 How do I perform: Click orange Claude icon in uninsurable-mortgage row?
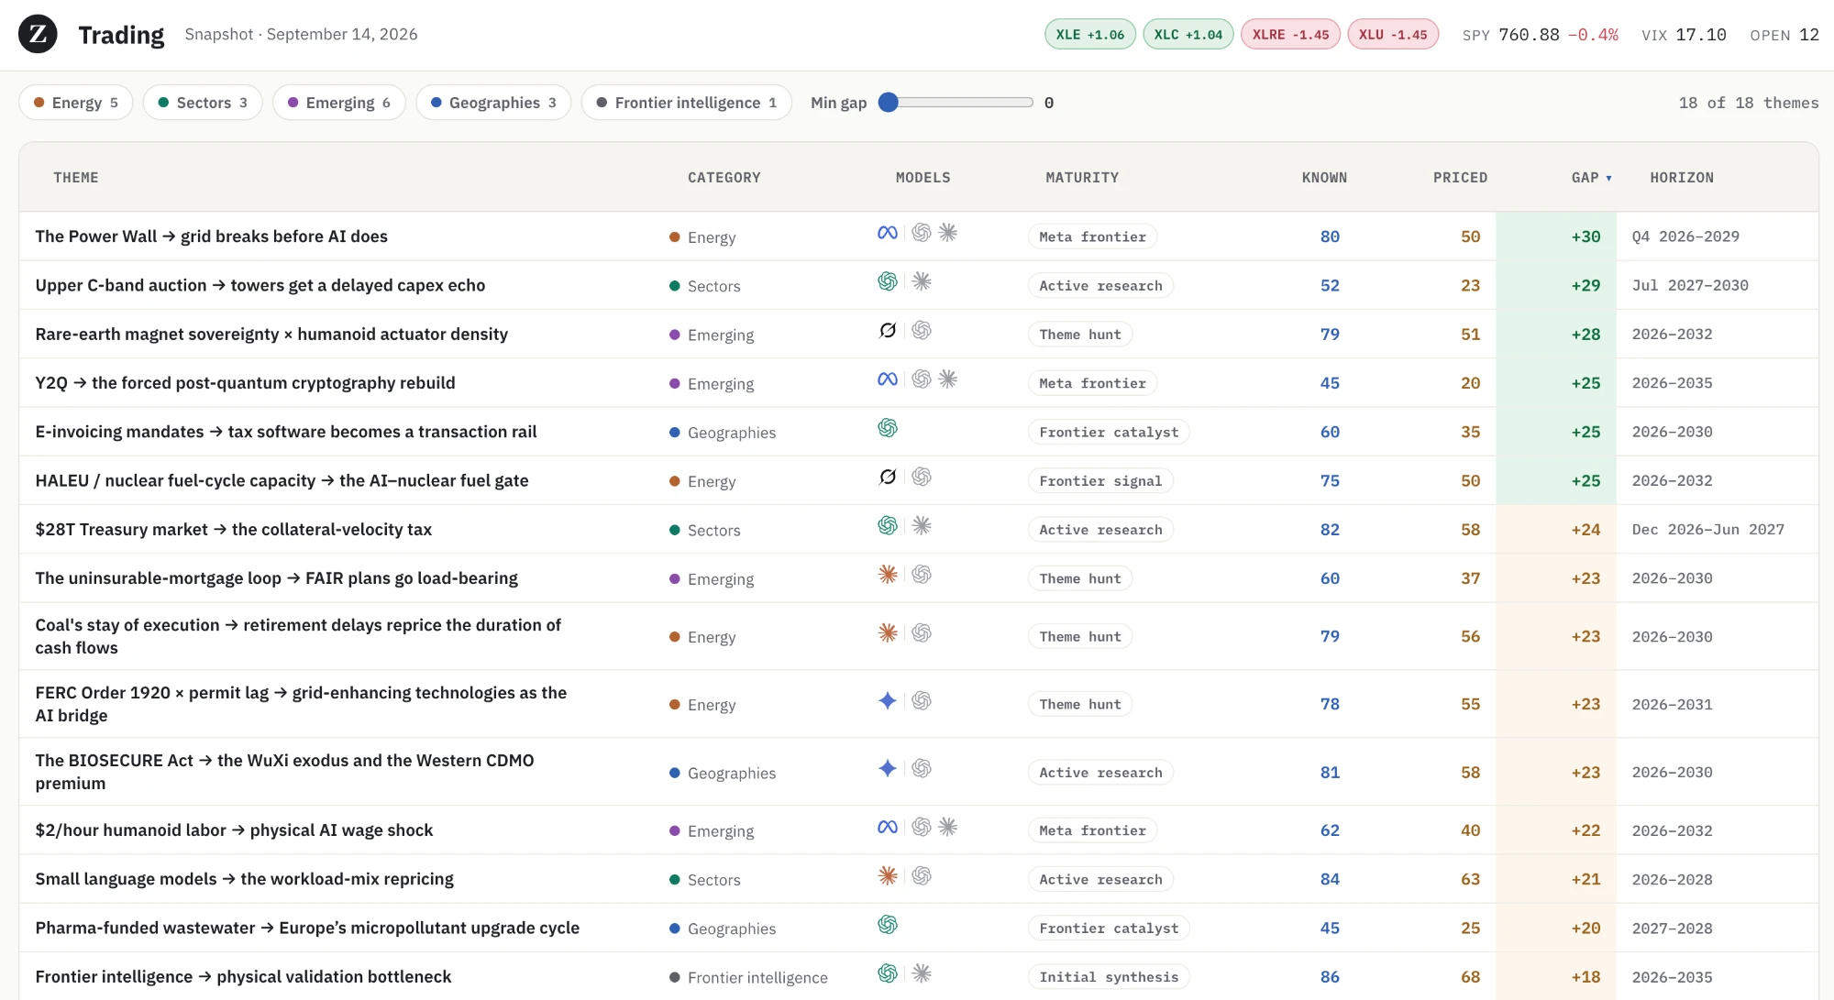pyautogui.click(x=887, y=574)
